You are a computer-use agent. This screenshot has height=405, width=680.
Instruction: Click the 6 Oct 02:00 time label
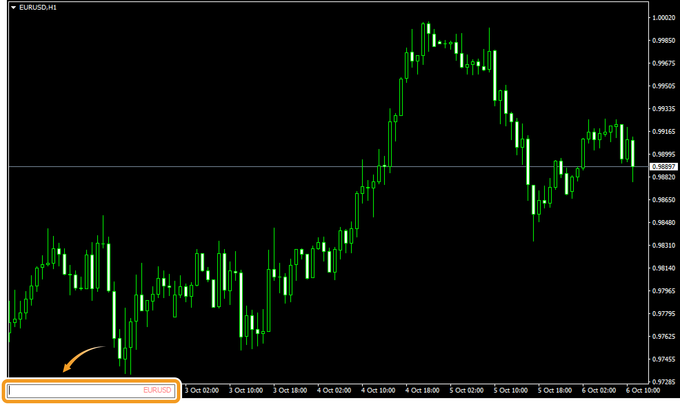[599, 390]
